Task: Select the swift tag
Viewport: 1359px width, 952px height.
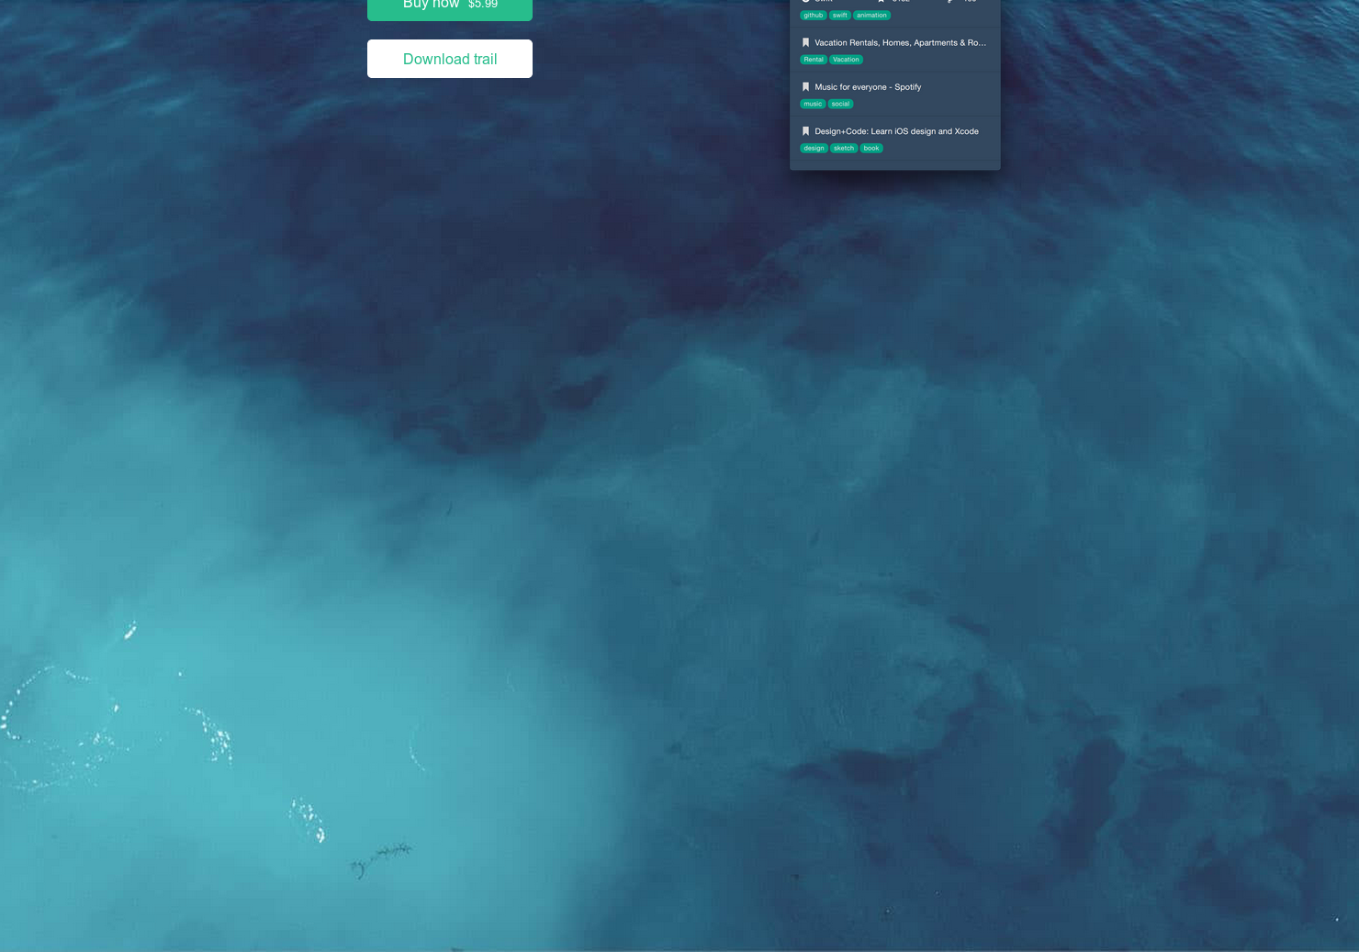Action: click(x=840, y=16)
